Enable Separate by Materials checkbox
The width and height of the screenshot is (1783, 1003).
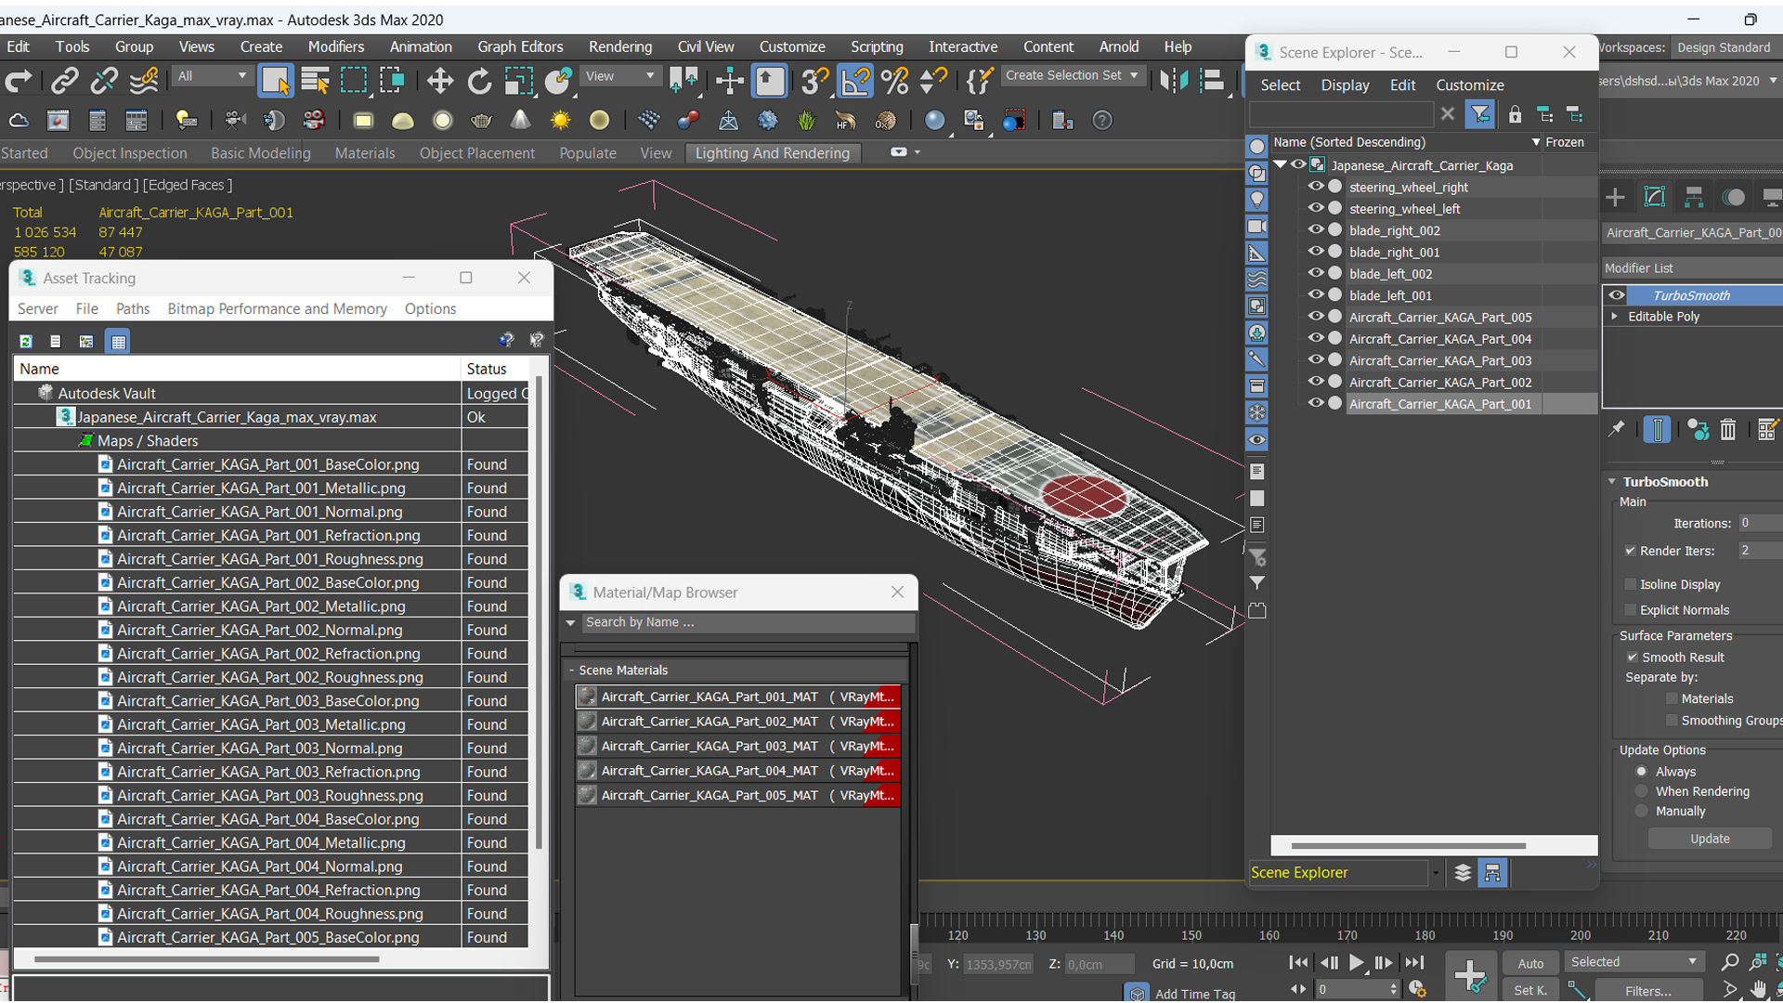(1672, 698)
